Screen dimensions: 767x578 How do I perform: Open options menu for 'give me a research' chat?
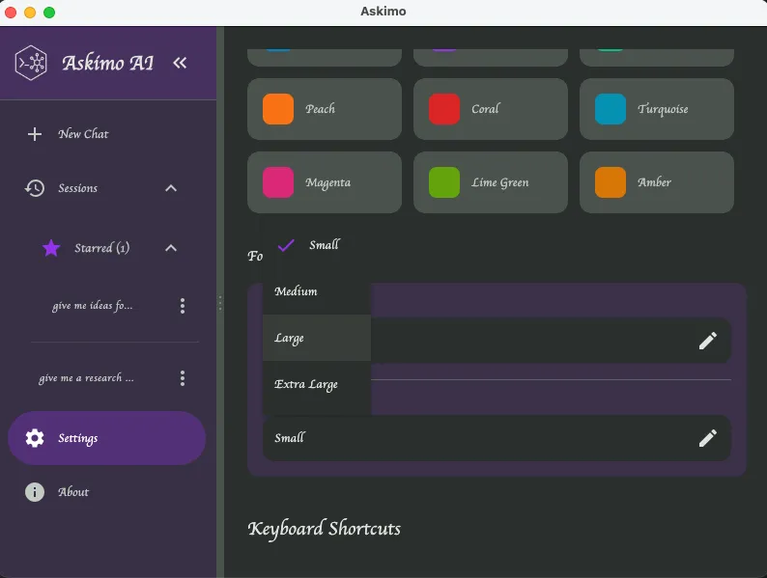point(183,378)
